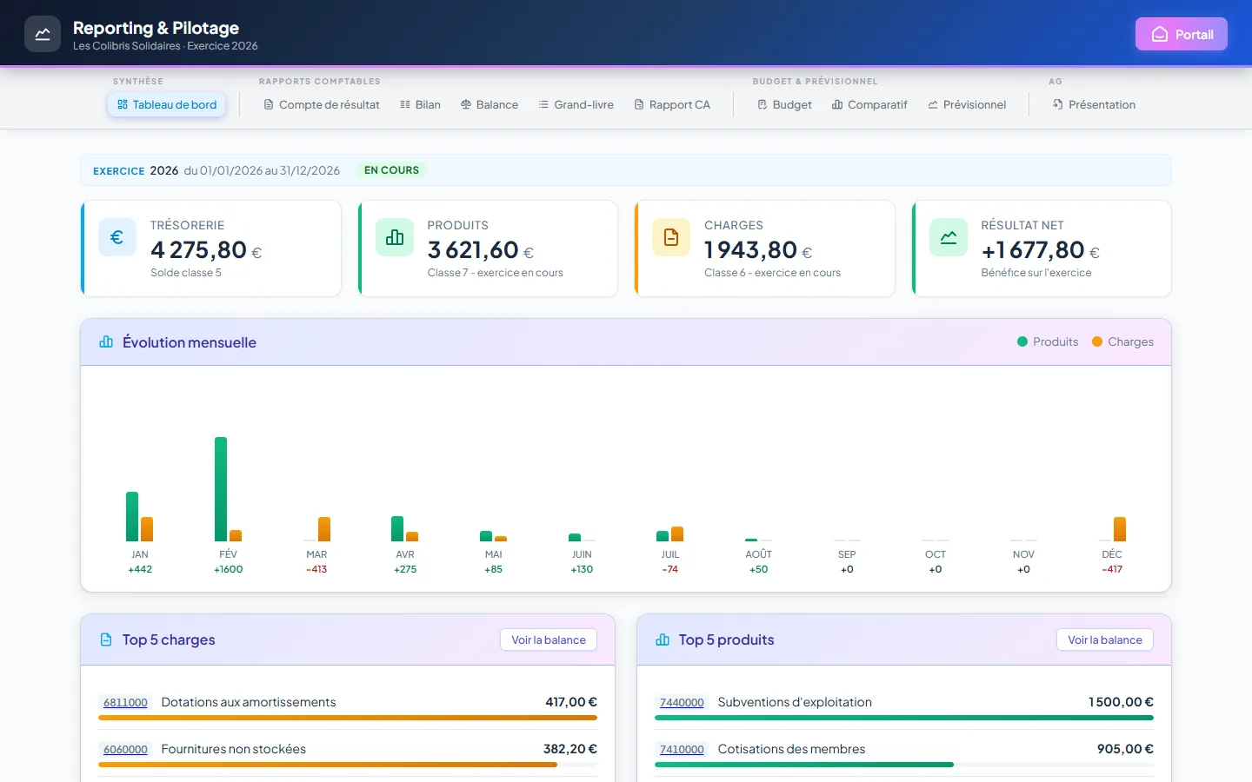Go to the Grand-livre tab
The image size is (1252, 782).
click(x=576, y=104)
